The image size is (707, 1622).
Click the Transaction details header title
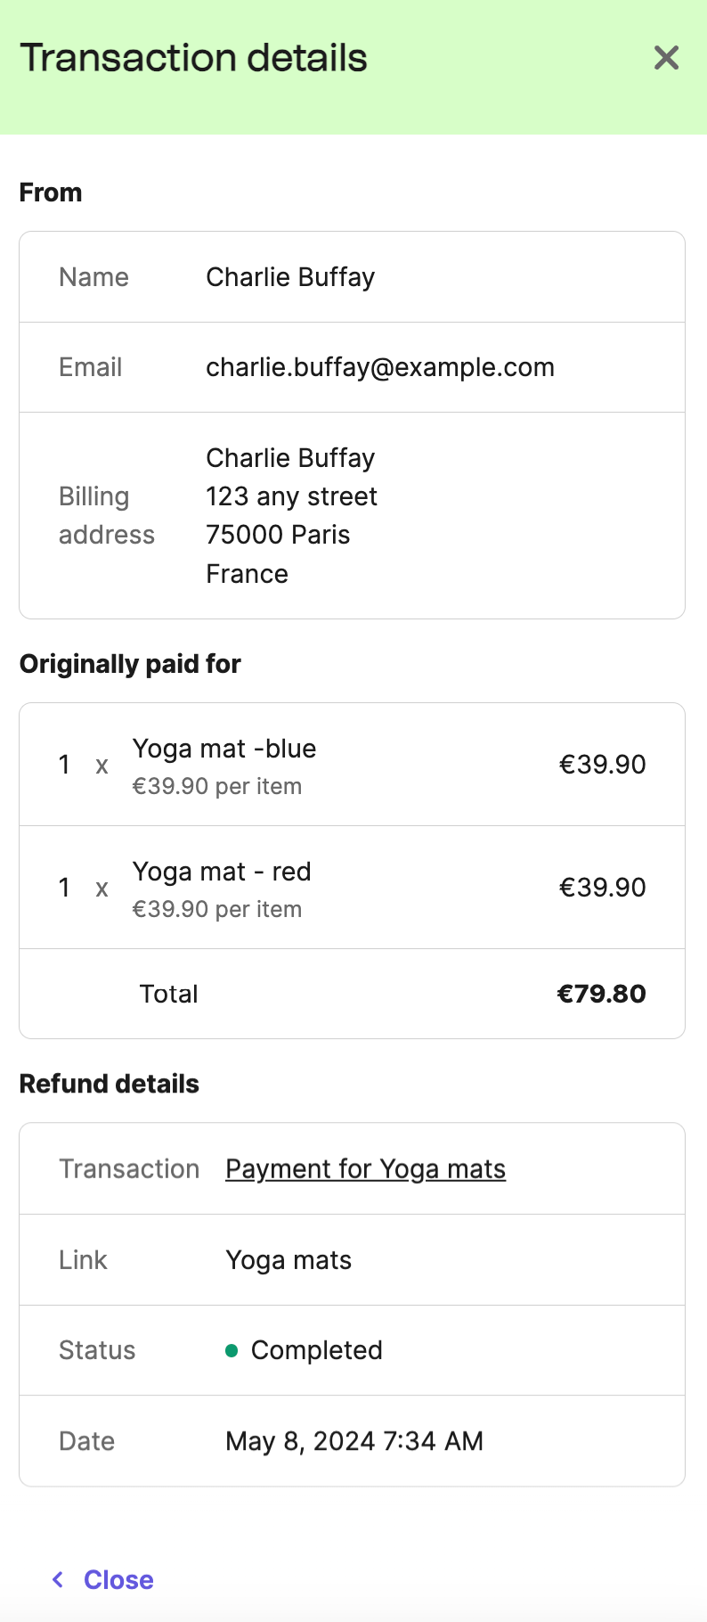pos(194,57)
